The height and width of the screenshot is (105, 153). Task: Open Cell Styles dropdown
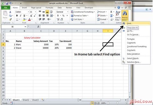click(x=77, y=19)
